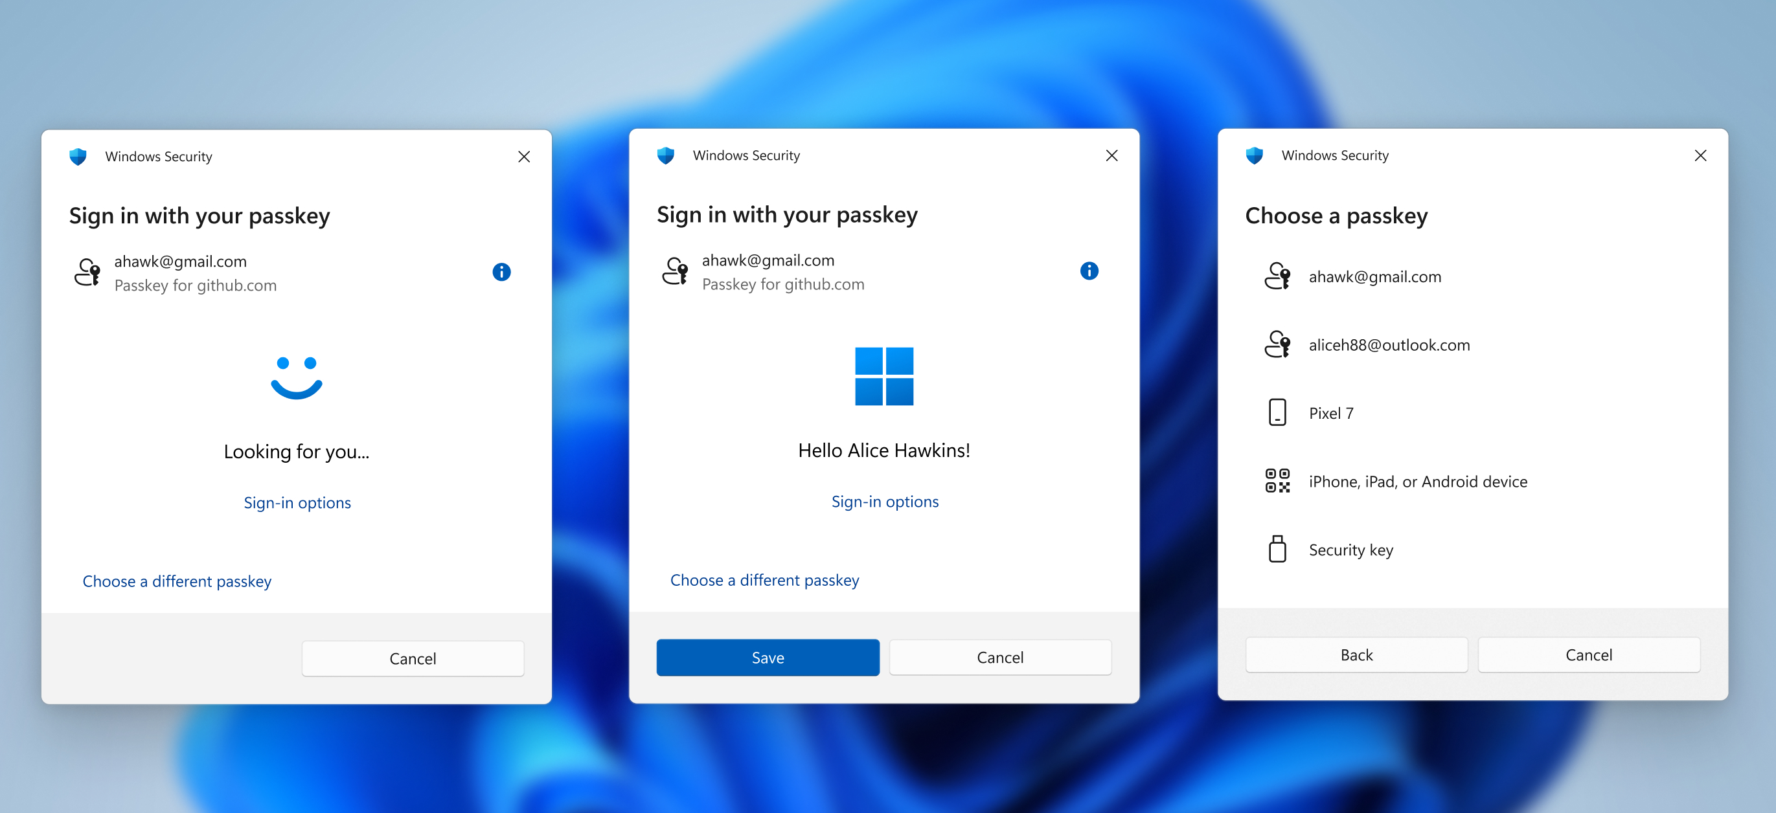Click the USB security key icon
The width and height of the screenshot is (1776, 813).
pyautogui.click(x=1277, y=549)
